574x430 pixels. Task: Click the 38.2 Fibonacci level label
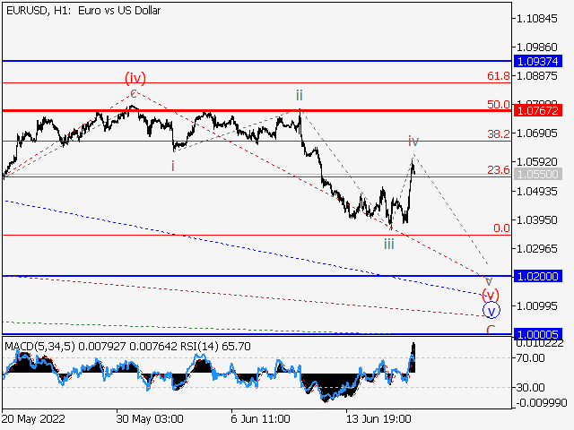[x=499, y=133]
